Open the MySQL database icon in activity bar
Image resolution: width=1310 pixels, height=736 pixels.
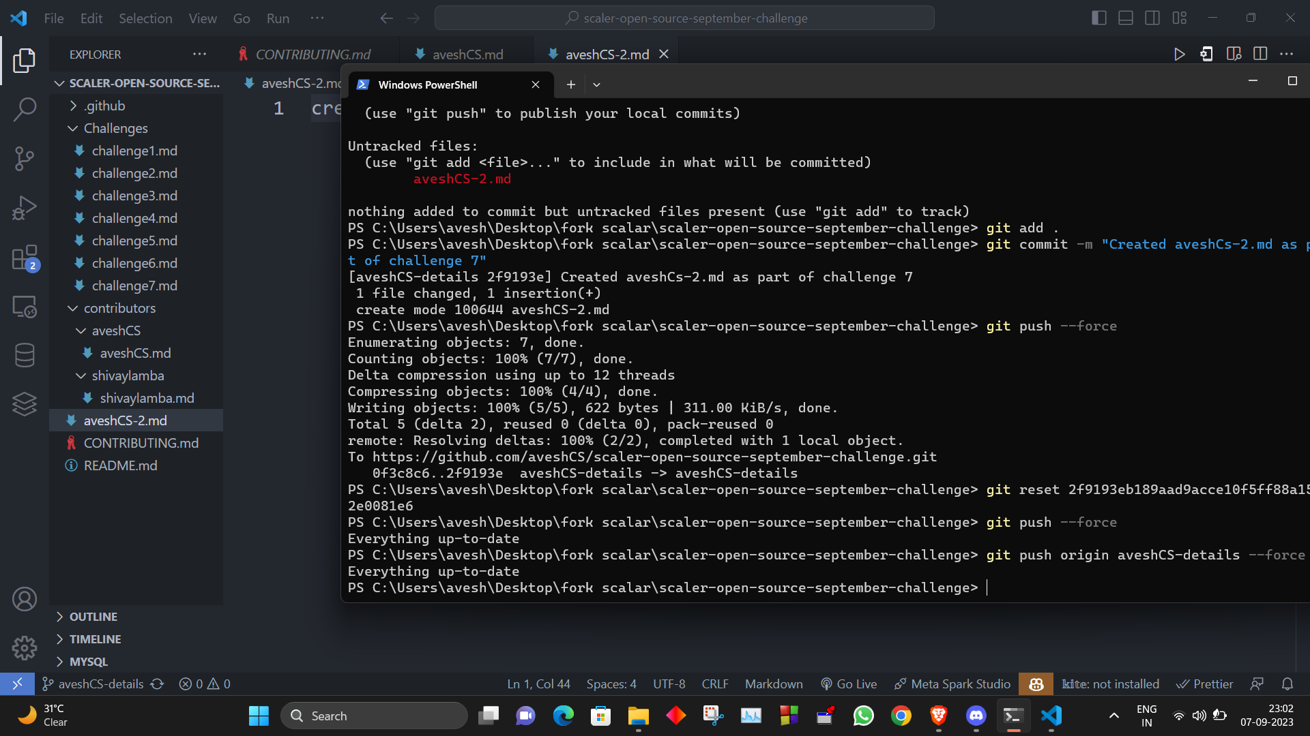click(x=25, y=354)
